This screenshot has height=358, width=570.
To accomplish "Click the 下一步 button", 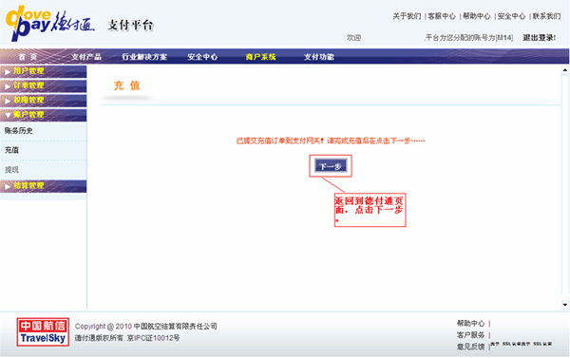I will 331,166.
